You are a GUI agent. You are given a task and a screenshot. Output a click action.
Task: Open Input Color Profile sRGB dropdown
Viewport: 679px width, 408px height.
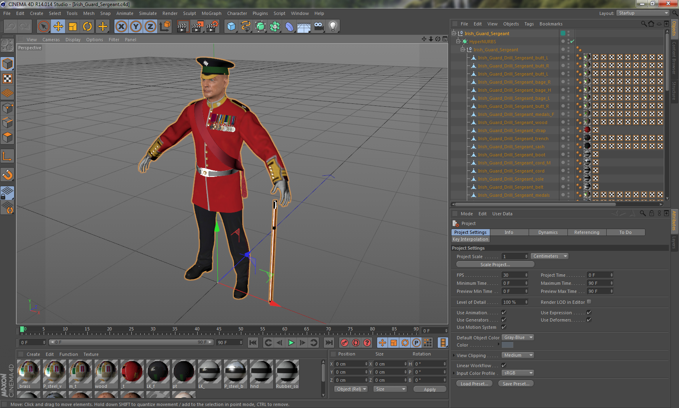518,373
